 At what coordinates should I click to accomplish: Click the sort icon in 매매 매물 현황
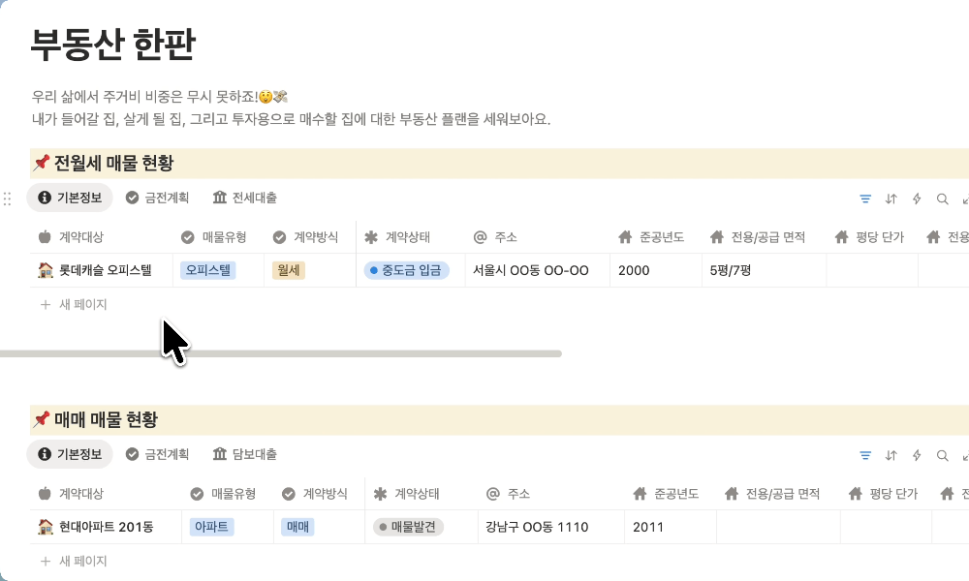(x=891, y=455)
